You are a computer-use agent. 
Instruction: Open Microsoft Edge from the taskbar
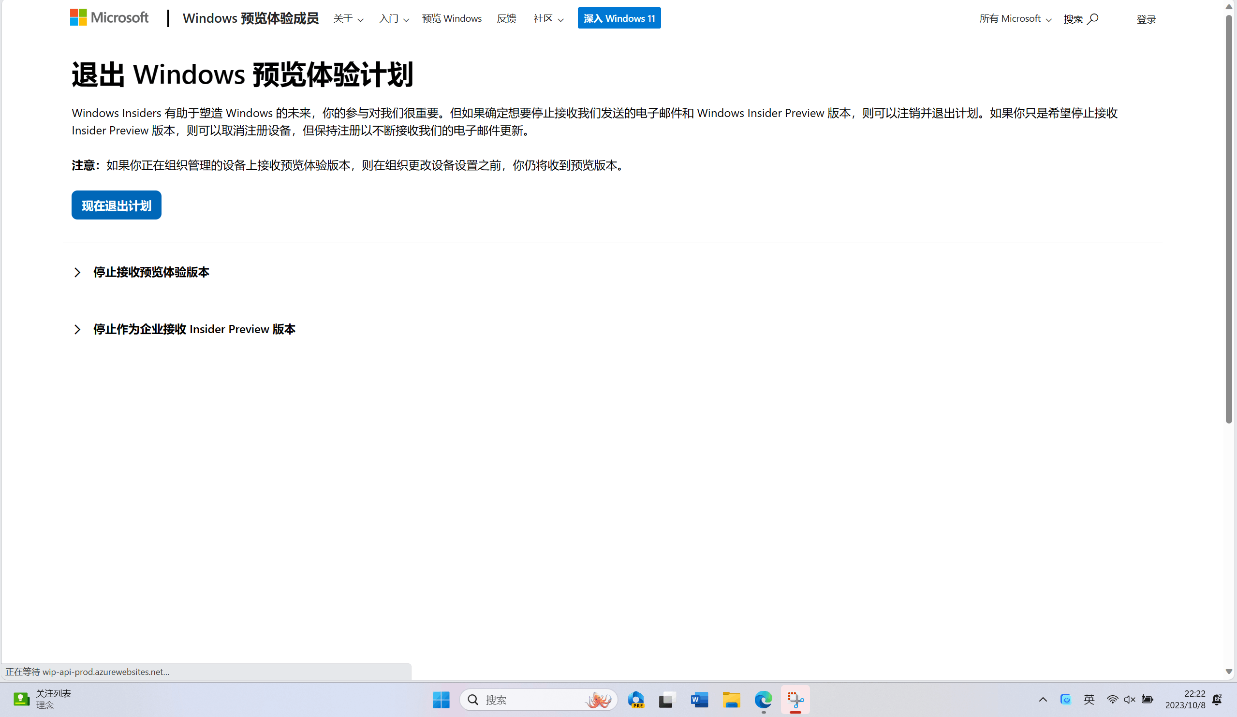pyautogui.click(x=763, y=699)
